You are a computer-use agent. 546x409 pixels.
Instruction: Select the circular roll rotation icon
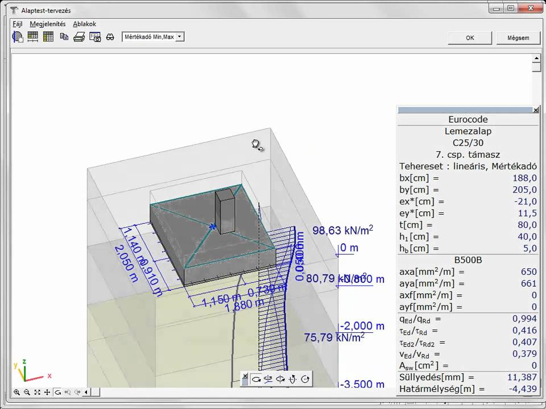(305, 379)
